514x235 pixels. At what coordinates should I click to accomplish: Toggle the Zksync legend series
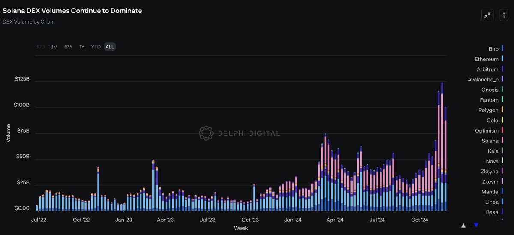click(x=493, y=172)
